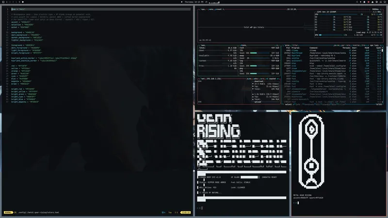388x218 pixels.
Task: Toggle tree view in proc panel
Action: [x=363, y=46]
